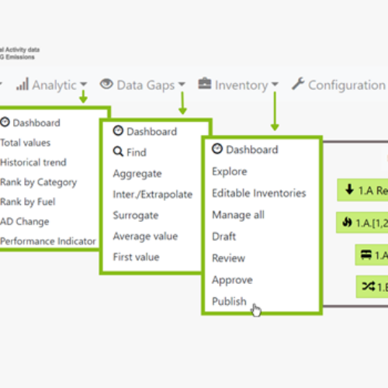Click the Inventory Dashboard gauge icon
This screenshot has width=388, height=388.
217,149
